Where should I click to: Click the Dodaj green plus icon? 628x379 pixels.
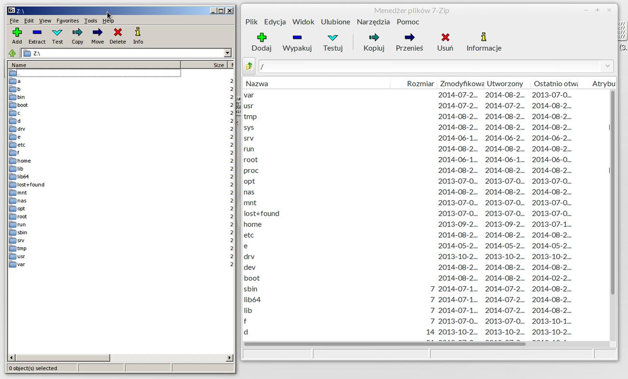(262, 38)
